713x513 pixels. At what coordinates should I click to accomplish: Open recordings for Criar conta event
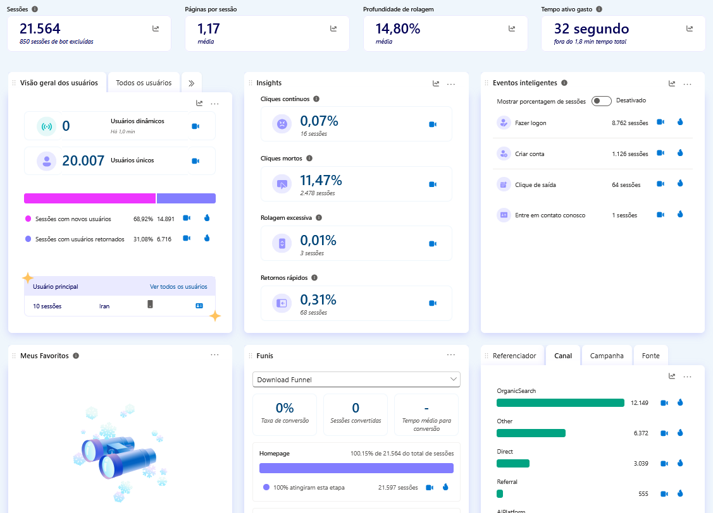click(660, 153)
